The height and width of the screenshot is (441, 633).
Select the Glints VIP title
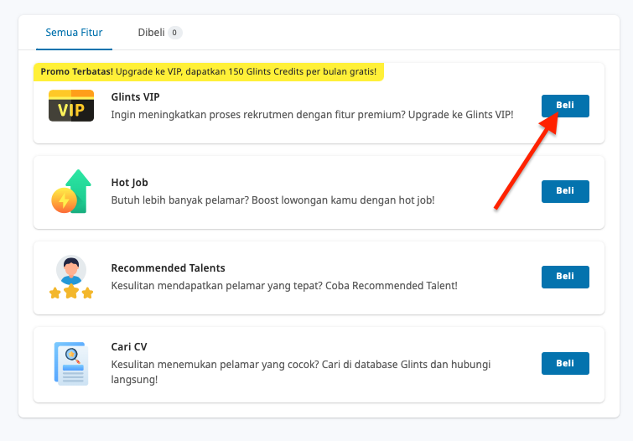tap(135, 97)
